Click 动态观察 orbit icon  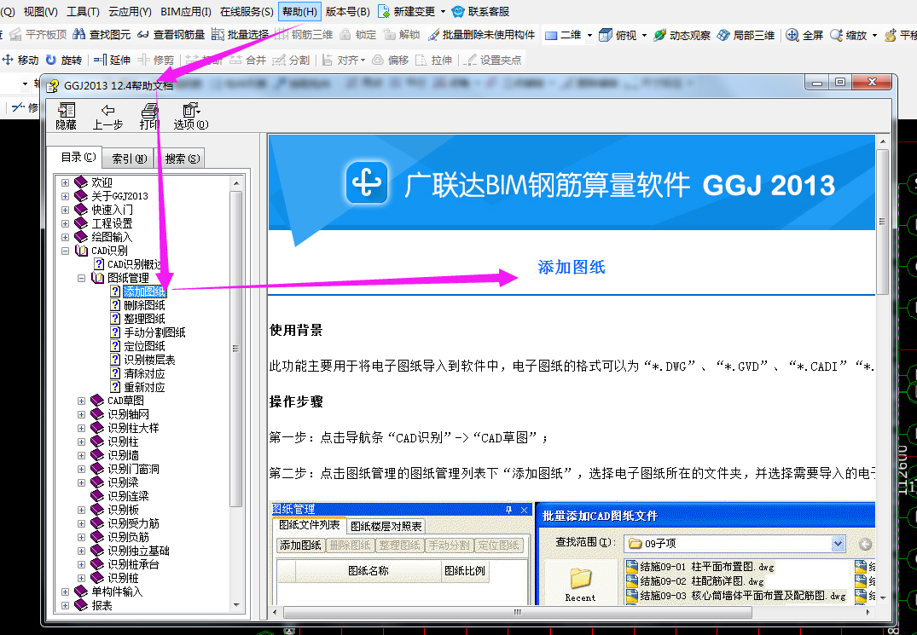pyautogui.click(x=659, y=35)
